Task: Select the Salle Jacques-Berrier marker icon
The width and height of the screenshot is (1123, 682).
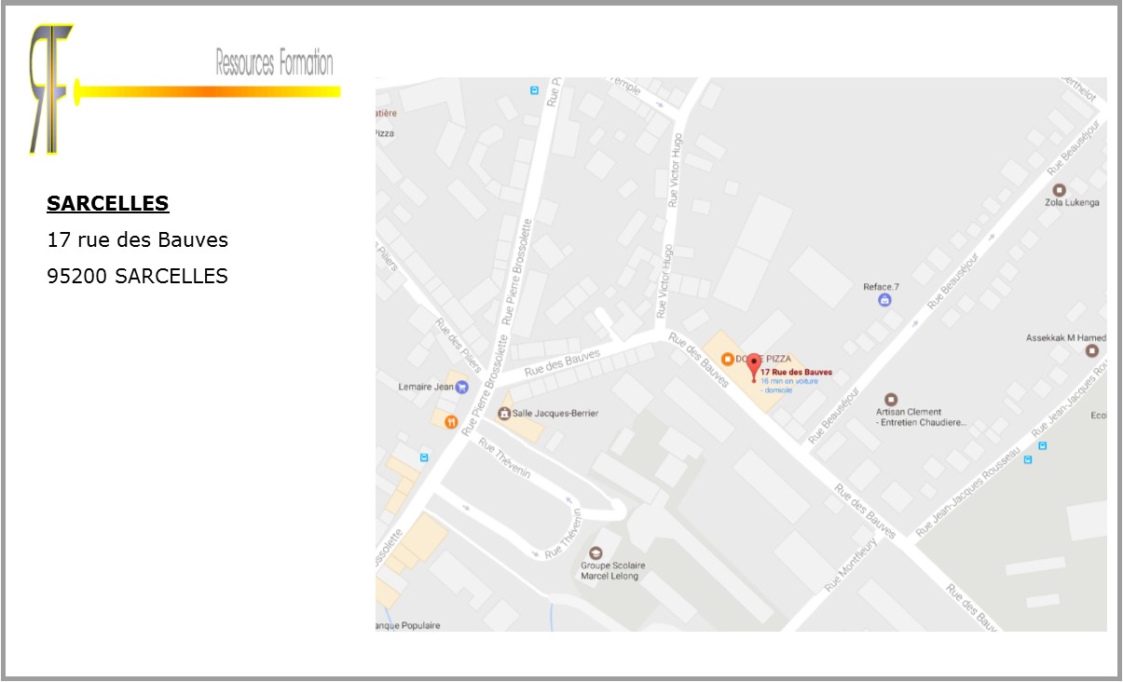Action: [x=504, y=413]
